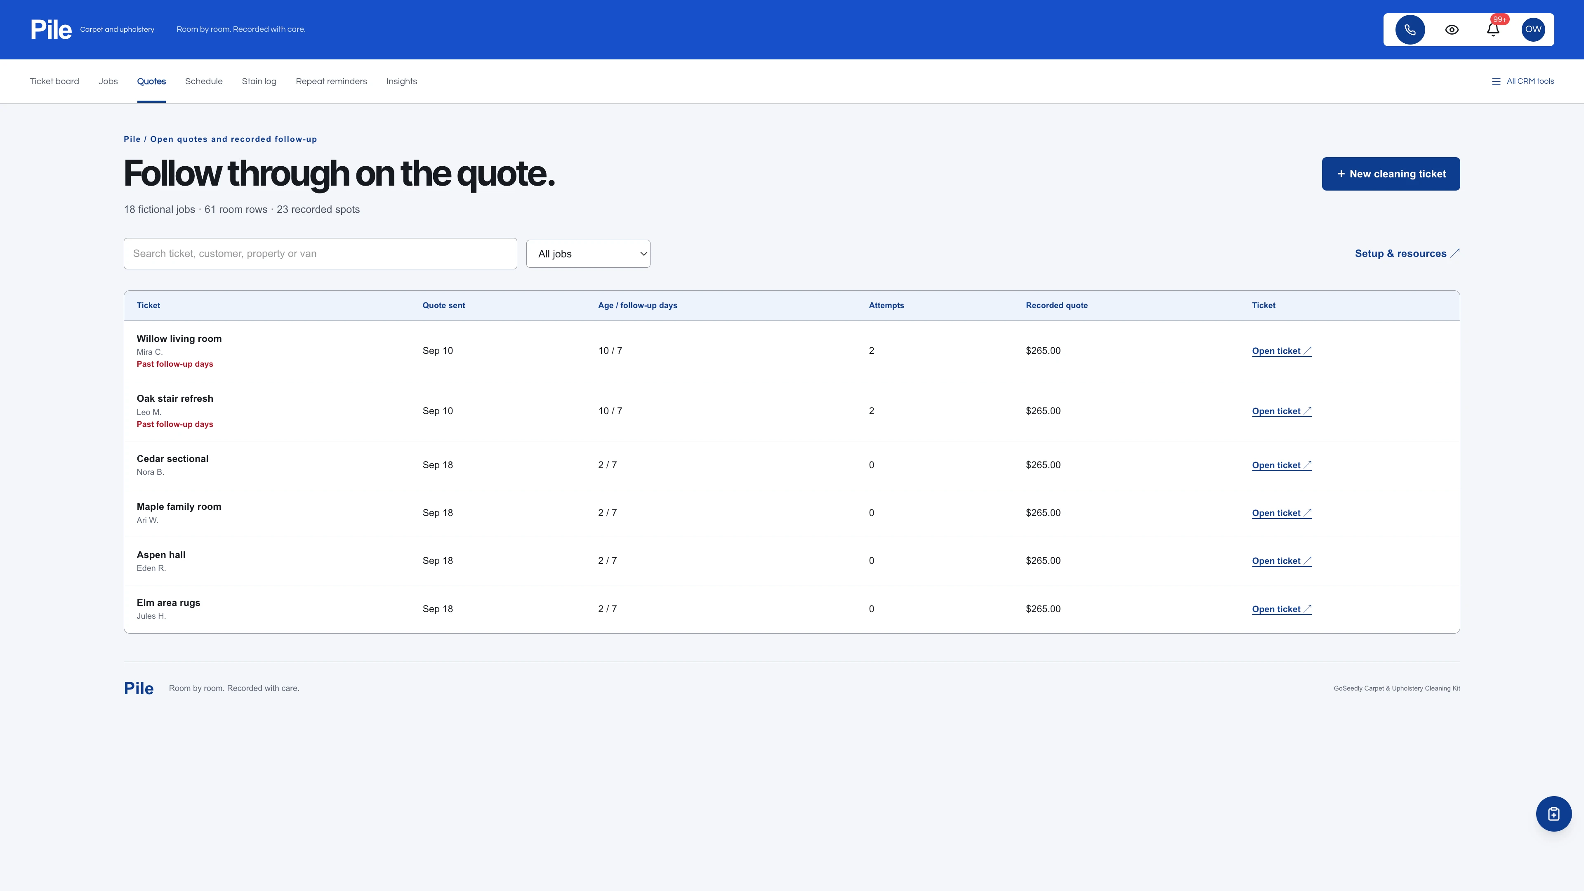The height and width of the screenshot is (891, 1584).
Task: Toggle the eye visibility icon in header
Action: coord(1452,30)
